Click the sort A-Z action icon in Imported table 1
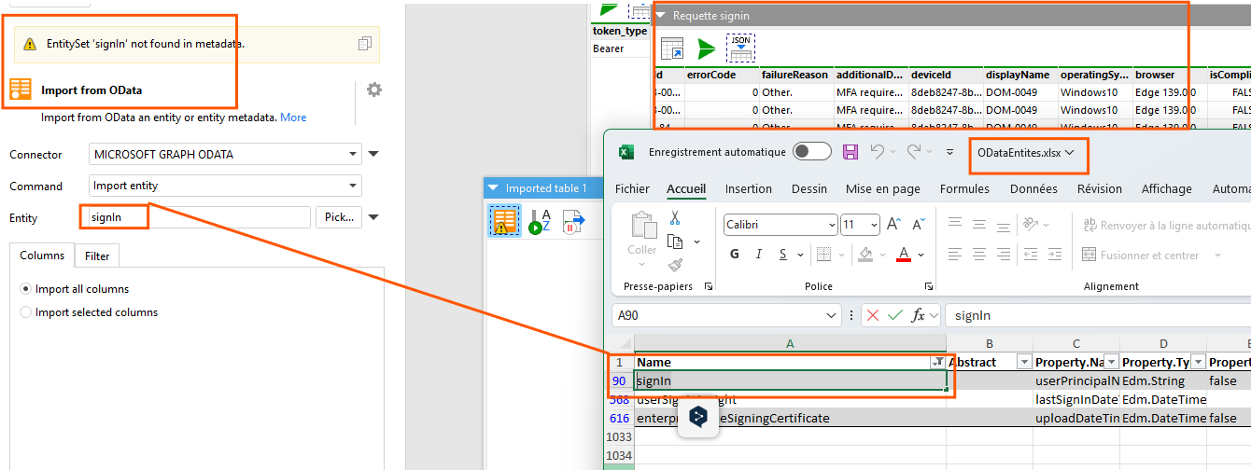Viewport: 1251px width, 470px height. click(540, 221)
